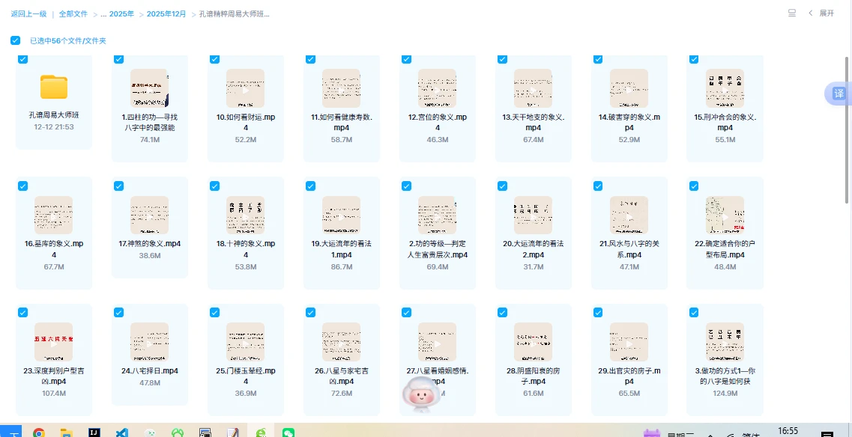This screenshot has width=852, height=437.
Task: Go to 2025年 folder in breadcrumb
Action: (x=121, y=14)
